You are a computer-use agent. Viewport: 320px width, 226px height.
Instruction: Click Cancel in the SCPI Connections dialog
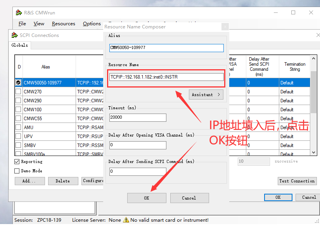tap(308, 197)
